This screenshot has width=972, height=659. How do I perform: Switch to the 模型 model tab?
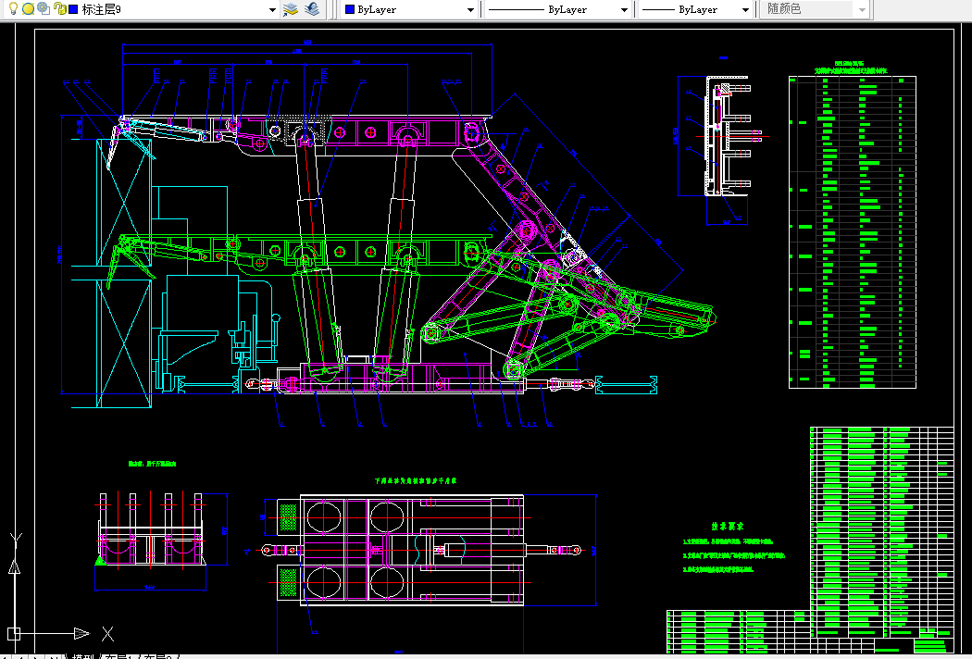(x=83, y=656)
